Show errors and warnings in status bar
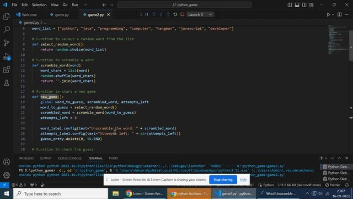The width and height of the screenshot is (353, 199). [x=19, y=185]
